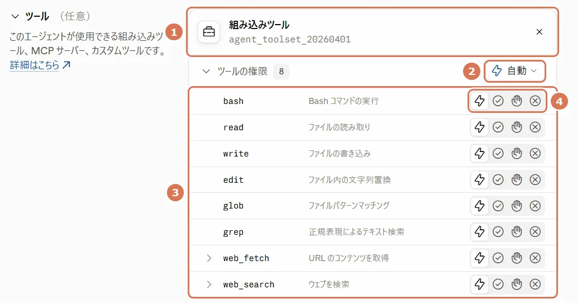Open the 詳細はこちら link
577x303 pixels.
point(40,65)
